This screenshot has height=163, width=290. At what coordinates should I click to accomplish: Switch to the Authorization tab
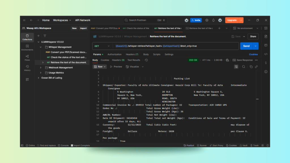tap(114, 54)
